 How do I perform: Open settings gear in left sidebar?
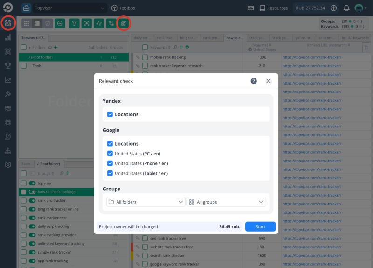click(8, 165)
